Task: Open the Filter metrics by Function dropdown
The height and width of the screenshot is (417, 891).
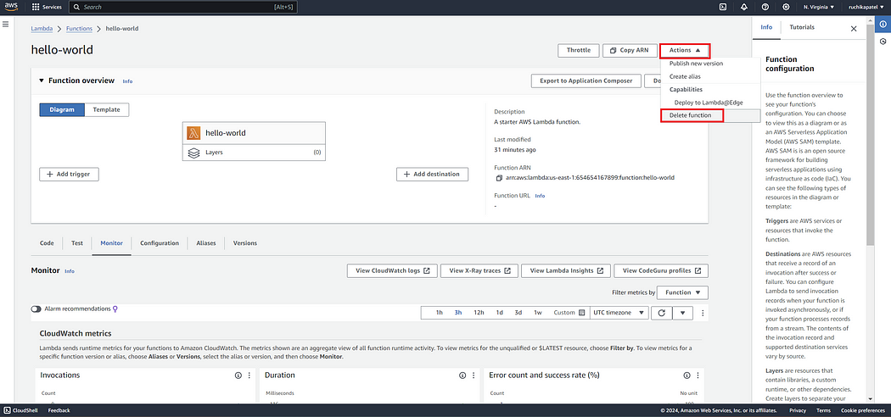Action: point(684,292)
